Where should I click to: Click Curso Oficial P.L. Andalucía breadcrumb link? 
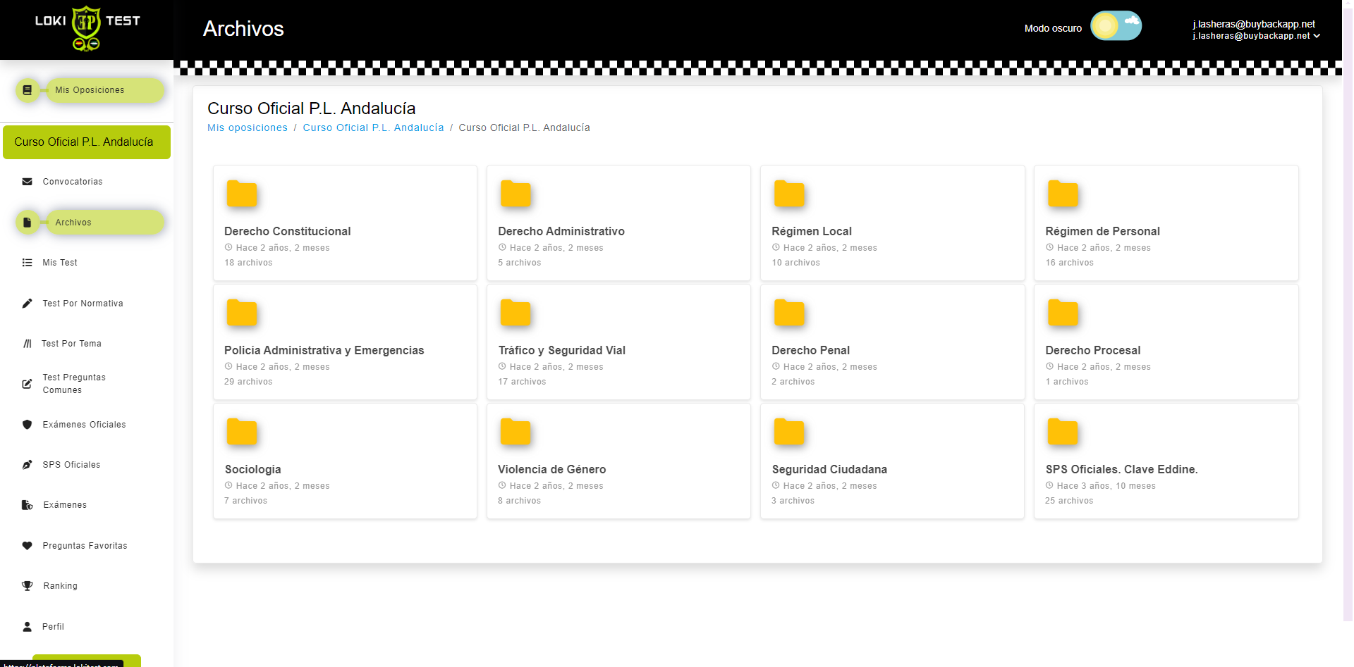tap(373, 127)
